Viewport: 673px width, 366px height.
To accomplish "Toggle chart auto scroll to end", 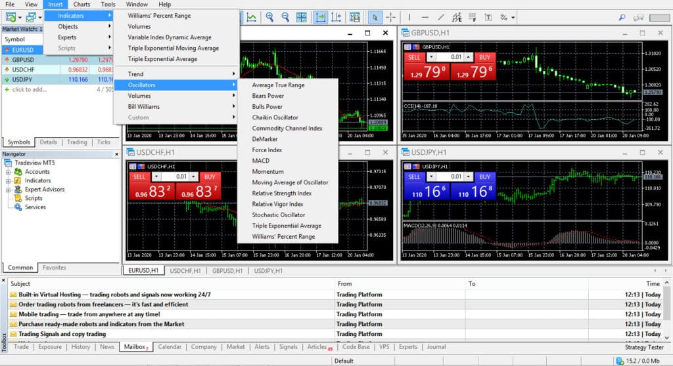I will [320, 17].
